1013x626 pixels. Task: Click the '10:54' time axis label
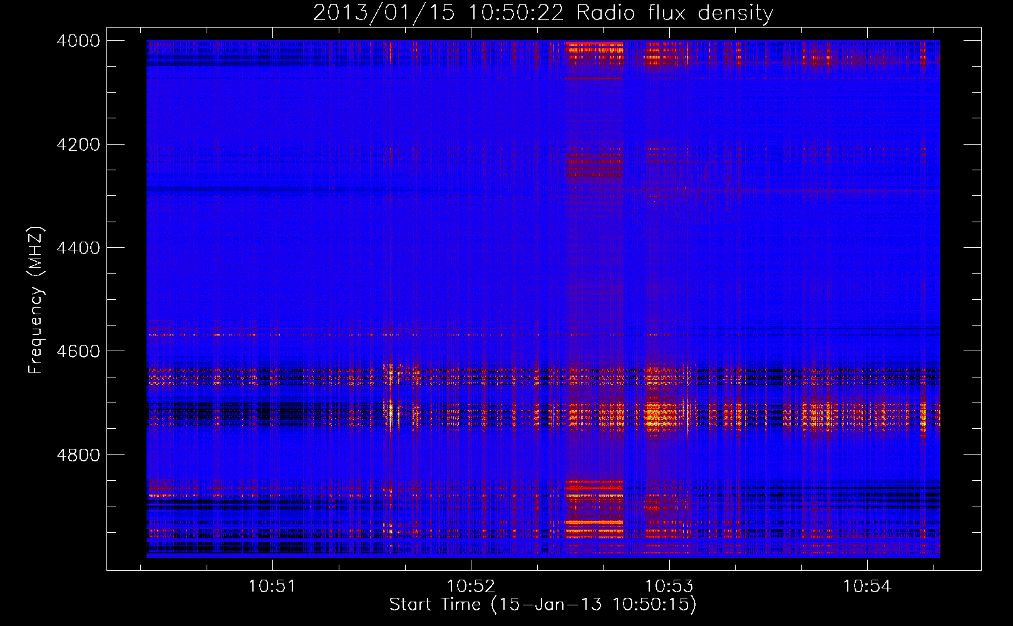pyautogui.click(x=867, y=587)
